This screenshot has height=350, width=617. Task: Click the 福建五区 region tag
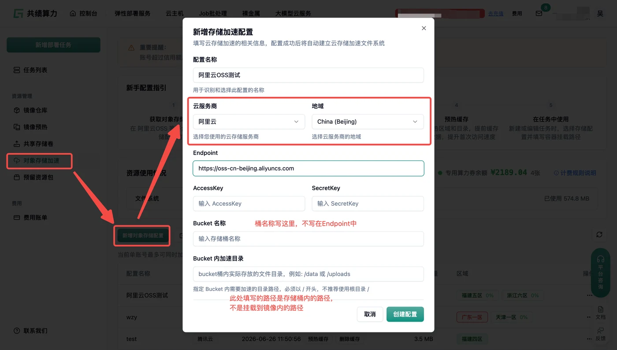pyautogui.click(x=477, y=295)
